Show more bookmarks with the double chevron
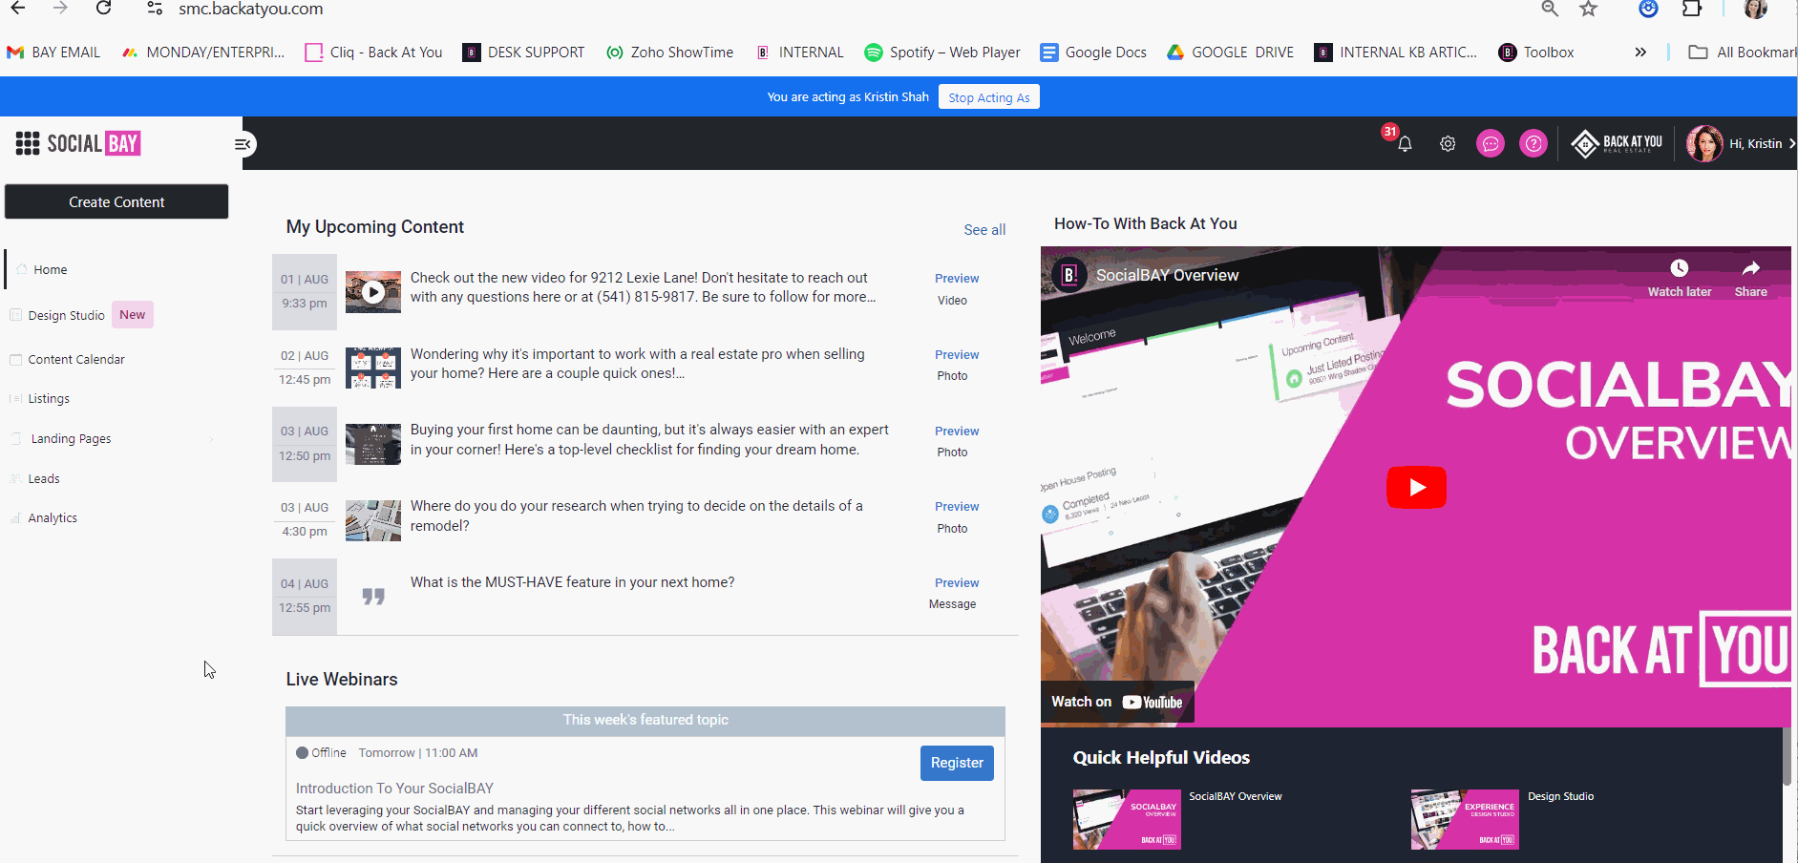Viewport: 1798px width, 863px height. [1640, 53]
